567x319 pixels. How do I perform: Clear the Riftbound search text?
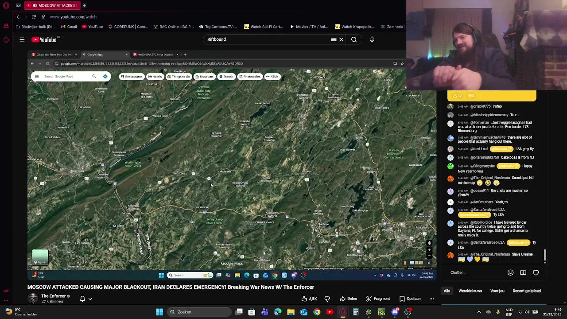[341, 39]
